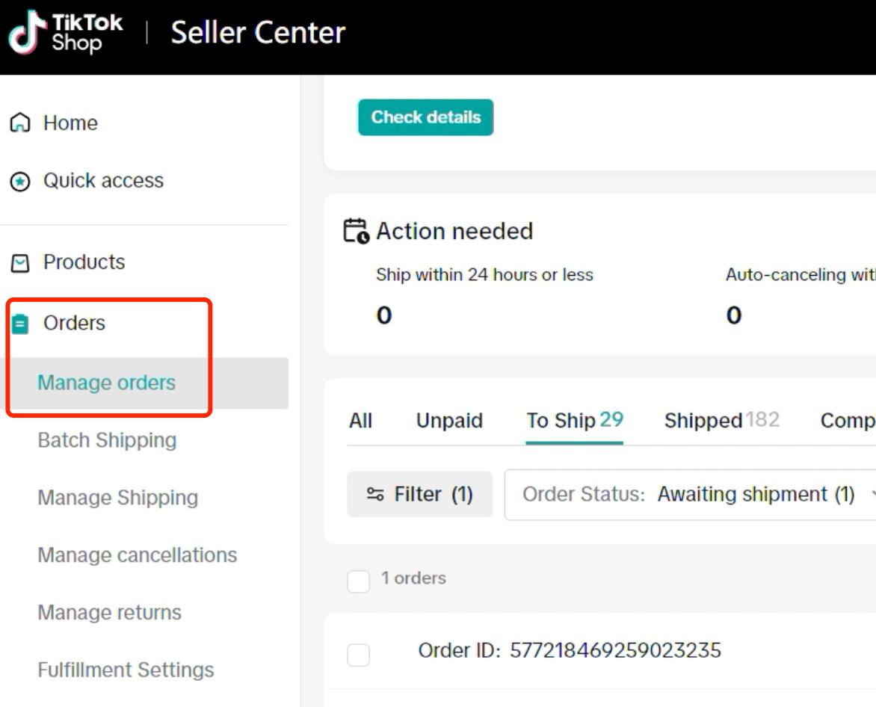Screen dimensions: 876x707
Task: Click the Orders clipboard icon
Action: (x=20, y=324)
